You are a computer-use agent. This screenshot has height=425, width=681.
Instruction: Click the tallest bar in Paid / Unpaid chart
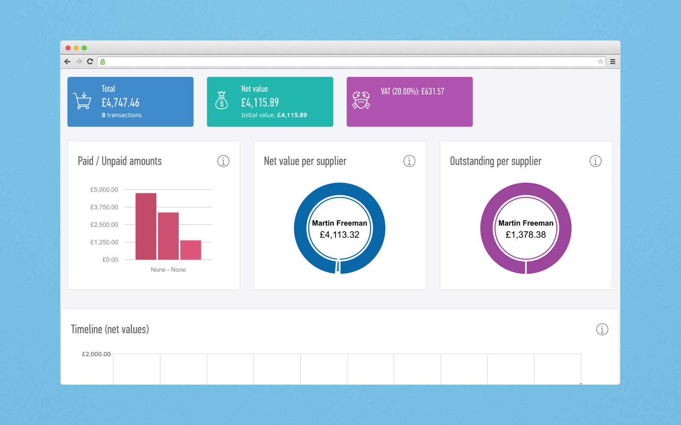(146, 226)
